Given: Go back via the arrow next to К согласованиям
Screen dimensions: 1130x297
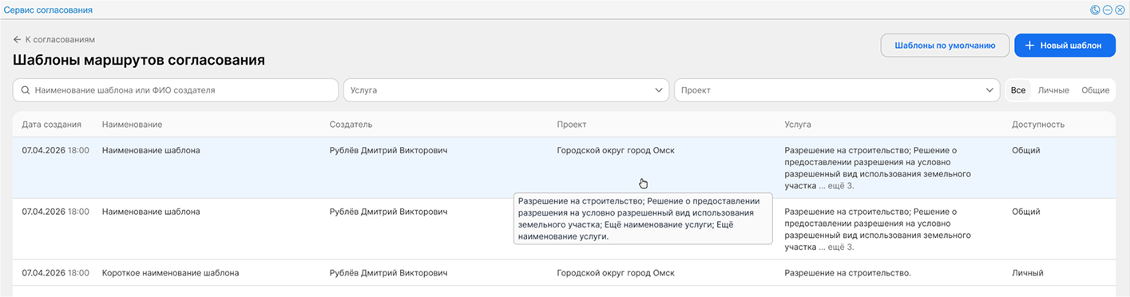Looking at the screenshot, I should [17, 39].
